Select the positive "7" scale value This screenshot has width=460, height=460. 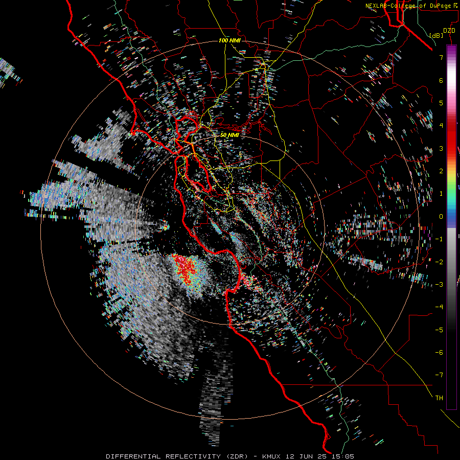(x=441, y=57)
